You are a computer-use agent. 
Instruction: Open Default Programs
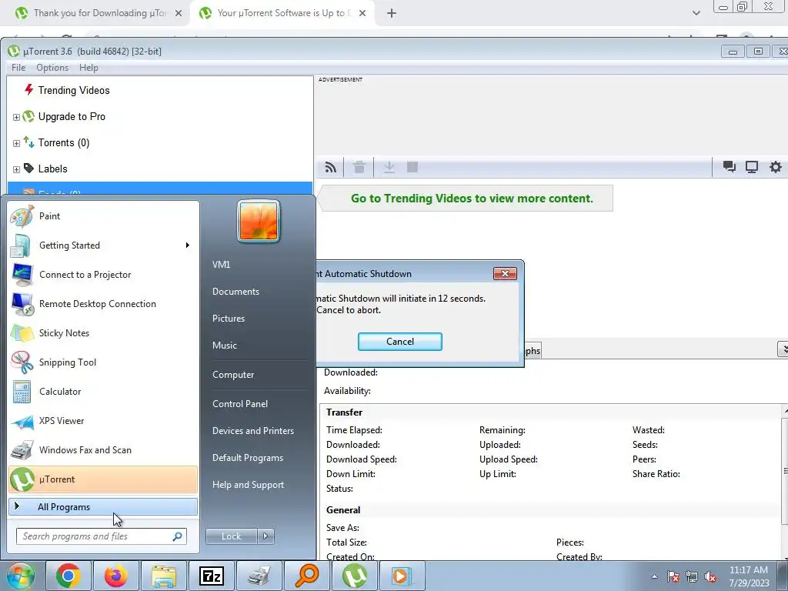248,458
